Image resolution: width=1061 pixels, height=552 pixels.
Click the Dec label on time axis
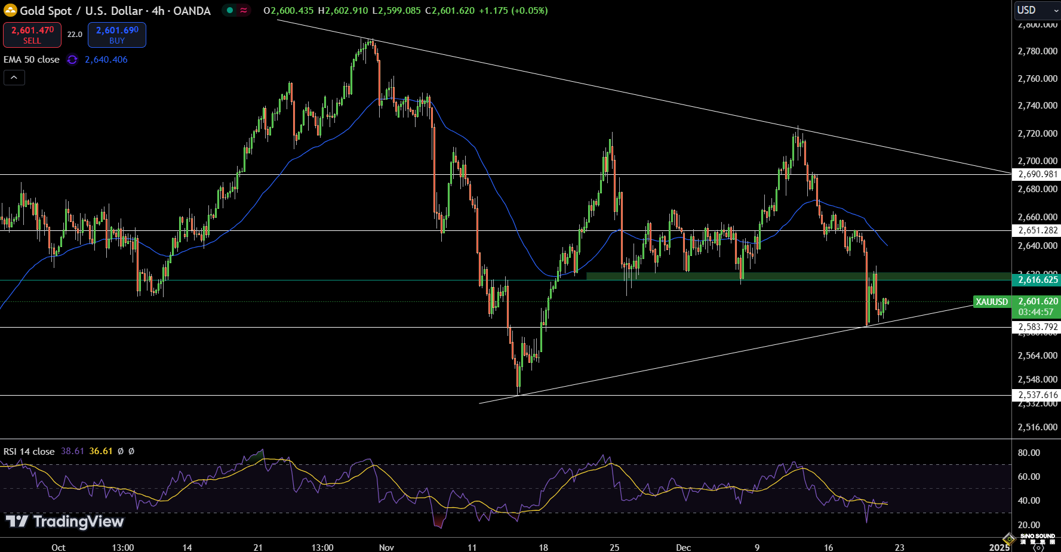(x=683, y=547)
